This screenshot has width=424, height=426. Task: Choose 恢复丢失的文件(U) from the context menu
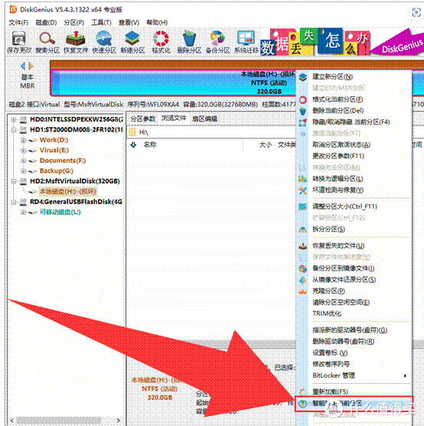point(354,246)
